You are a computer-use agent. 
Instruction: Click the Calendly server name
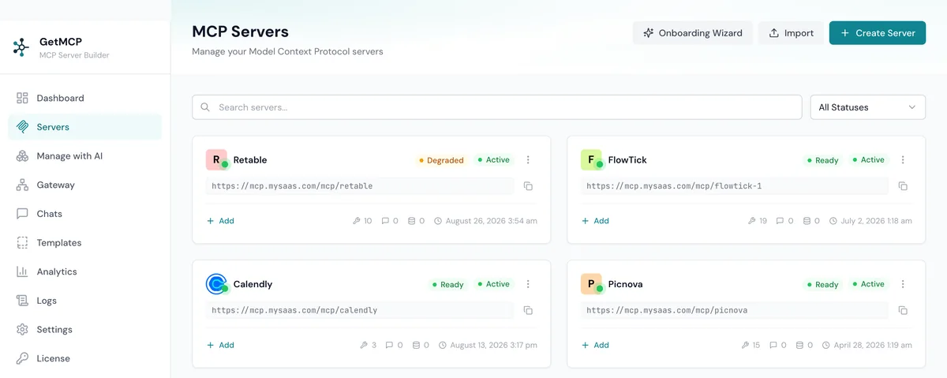pyautogui.click(x=253, y=284)
